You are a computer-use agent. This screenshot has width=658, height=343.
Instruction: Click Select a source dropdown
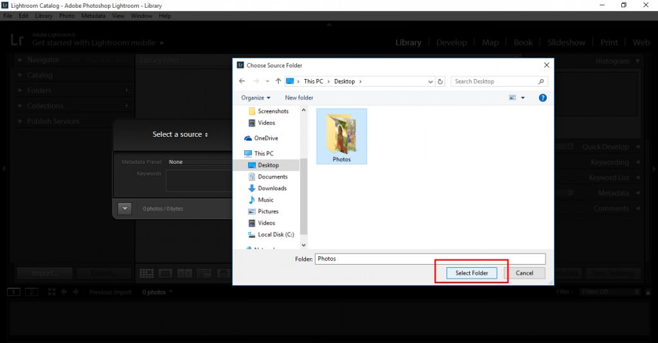[180, 135]
